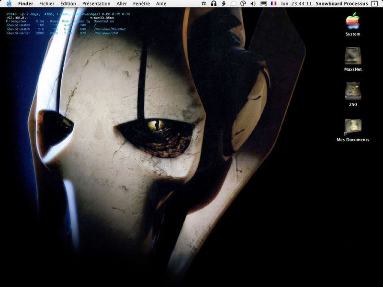The image size is (383, 287).
Task: Click the /dev/disk1s1 line in desktop text
Action: [62, 33]
